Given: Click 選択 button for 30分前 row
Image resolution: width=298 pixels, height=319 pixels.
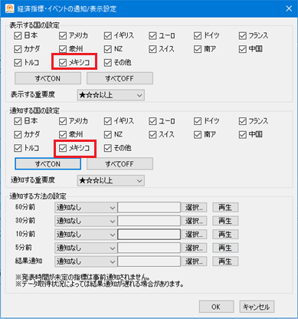Looking at the screenshot, I should (x=194, y=221).
